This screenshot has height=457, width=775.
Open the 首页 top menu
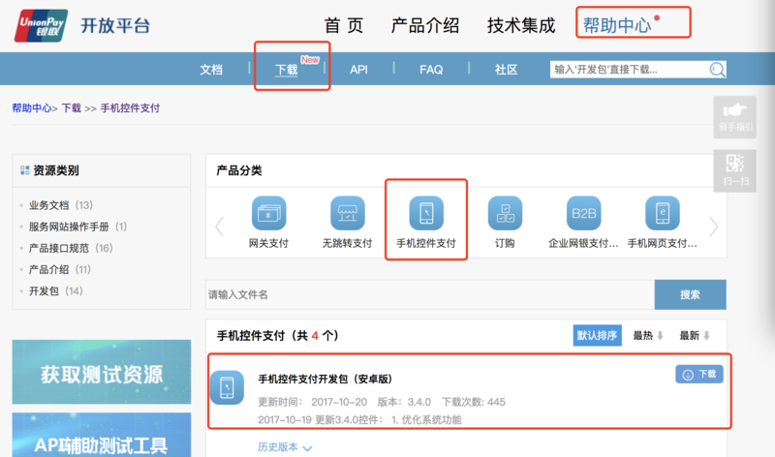[x=344, y=25]
